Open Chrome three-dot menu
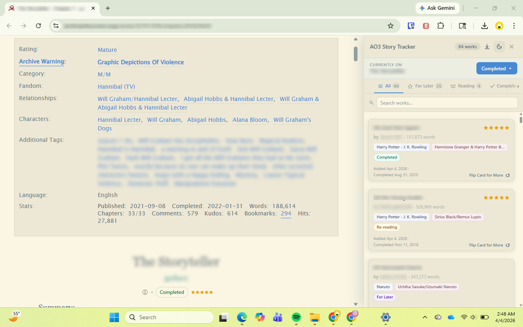The height and width of the screenshot is (327, 523). [x=514, y=26]
